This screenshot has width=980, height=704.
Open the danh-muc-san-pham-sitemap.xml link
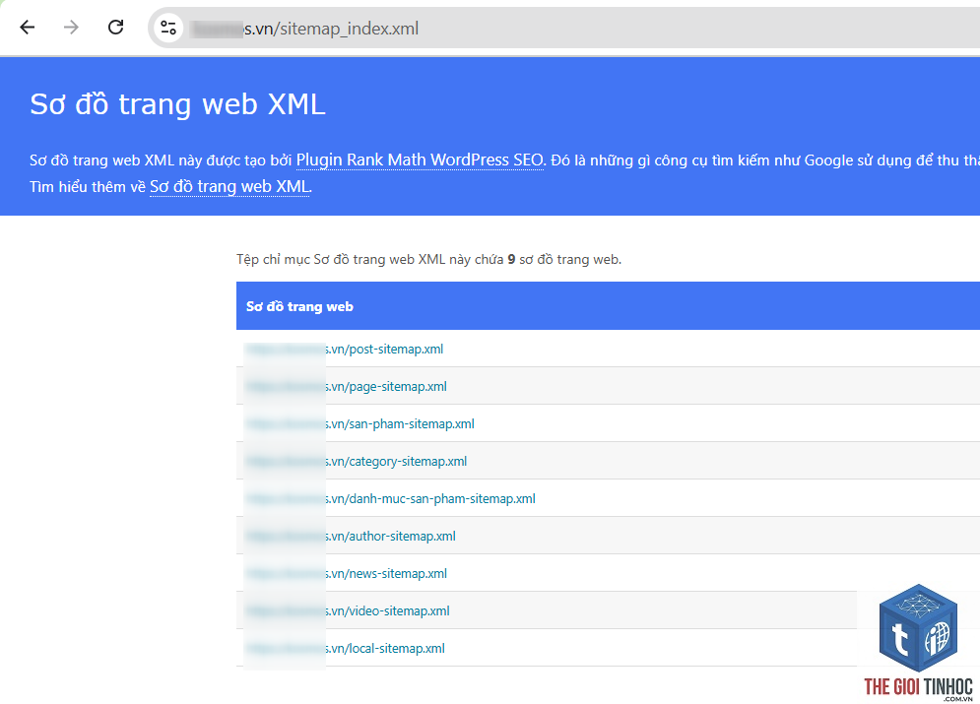point(391,499)
